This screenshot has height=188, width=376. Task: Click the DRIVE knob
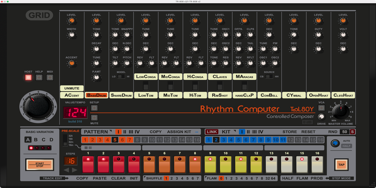pyautogui.click(x=321, y=117)
